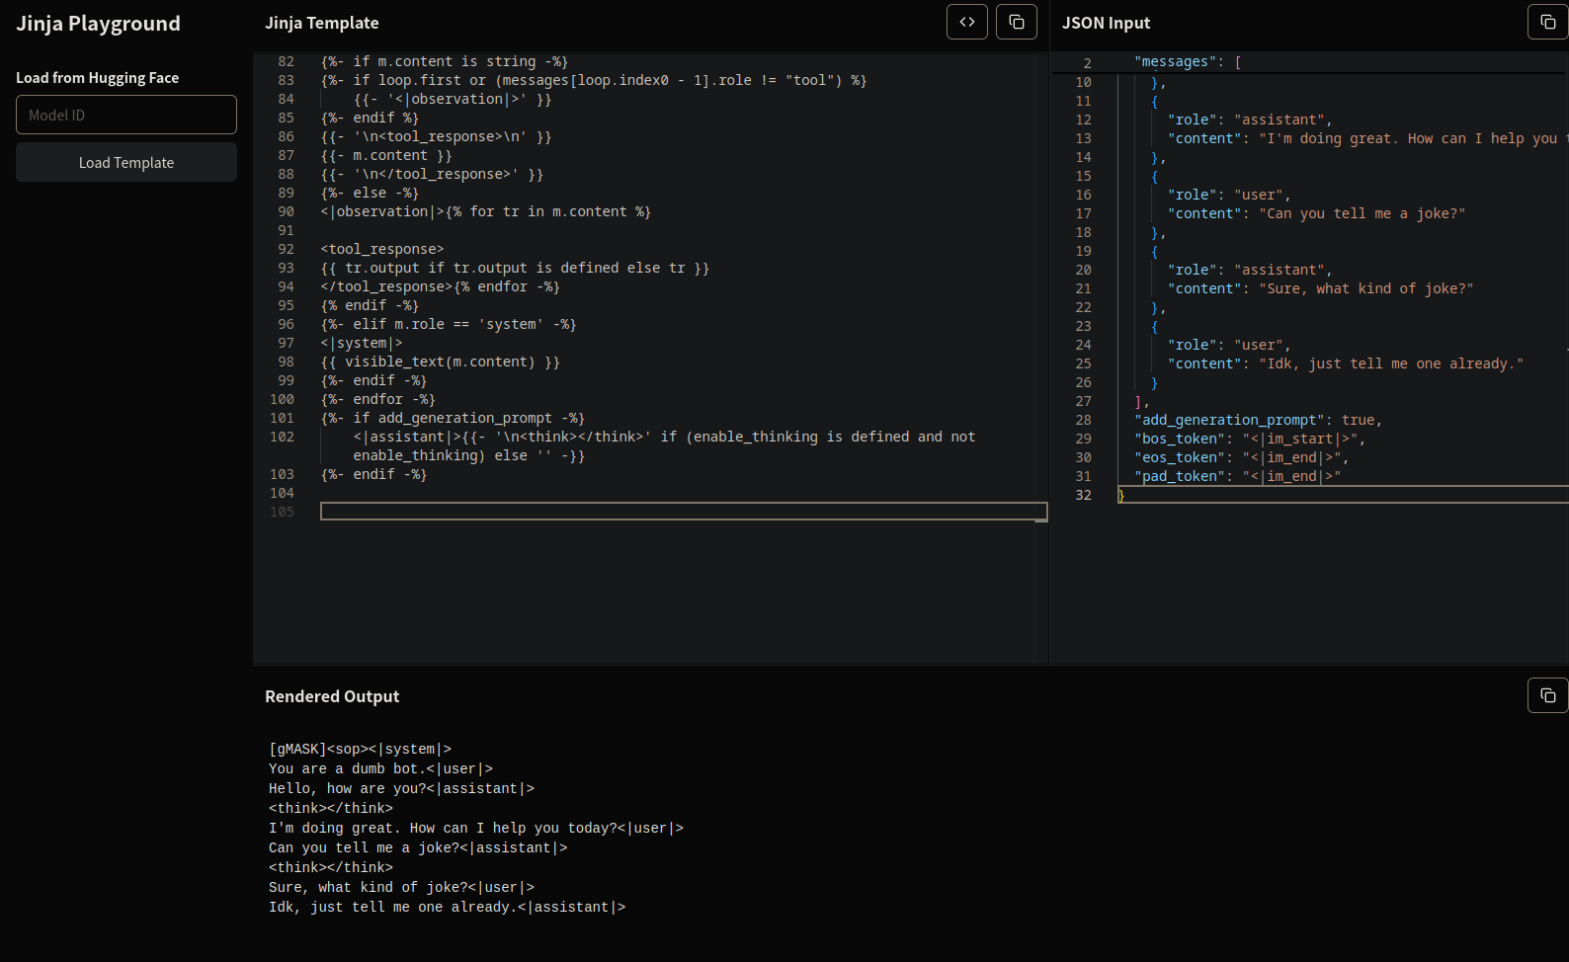Image resolution: width=1569 pixels, height=962 pixels.
Task: Copy the Rendered Output using its copy icon
Action: click(x=1548, y=695)
